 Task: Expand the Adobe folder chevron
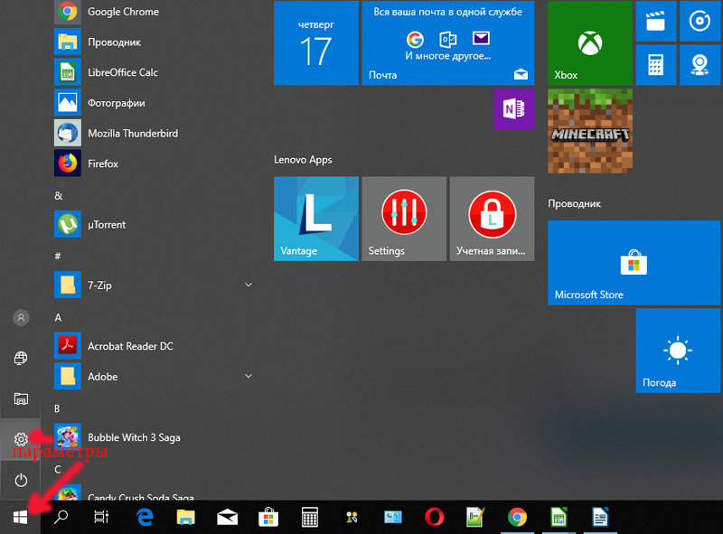(x=248, y=376)
